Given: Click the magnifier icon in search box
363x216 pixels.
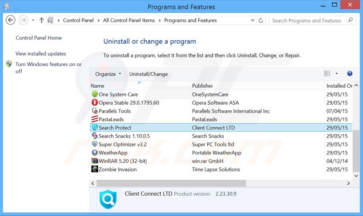Looking at the screenshot, I should [350, 20].
